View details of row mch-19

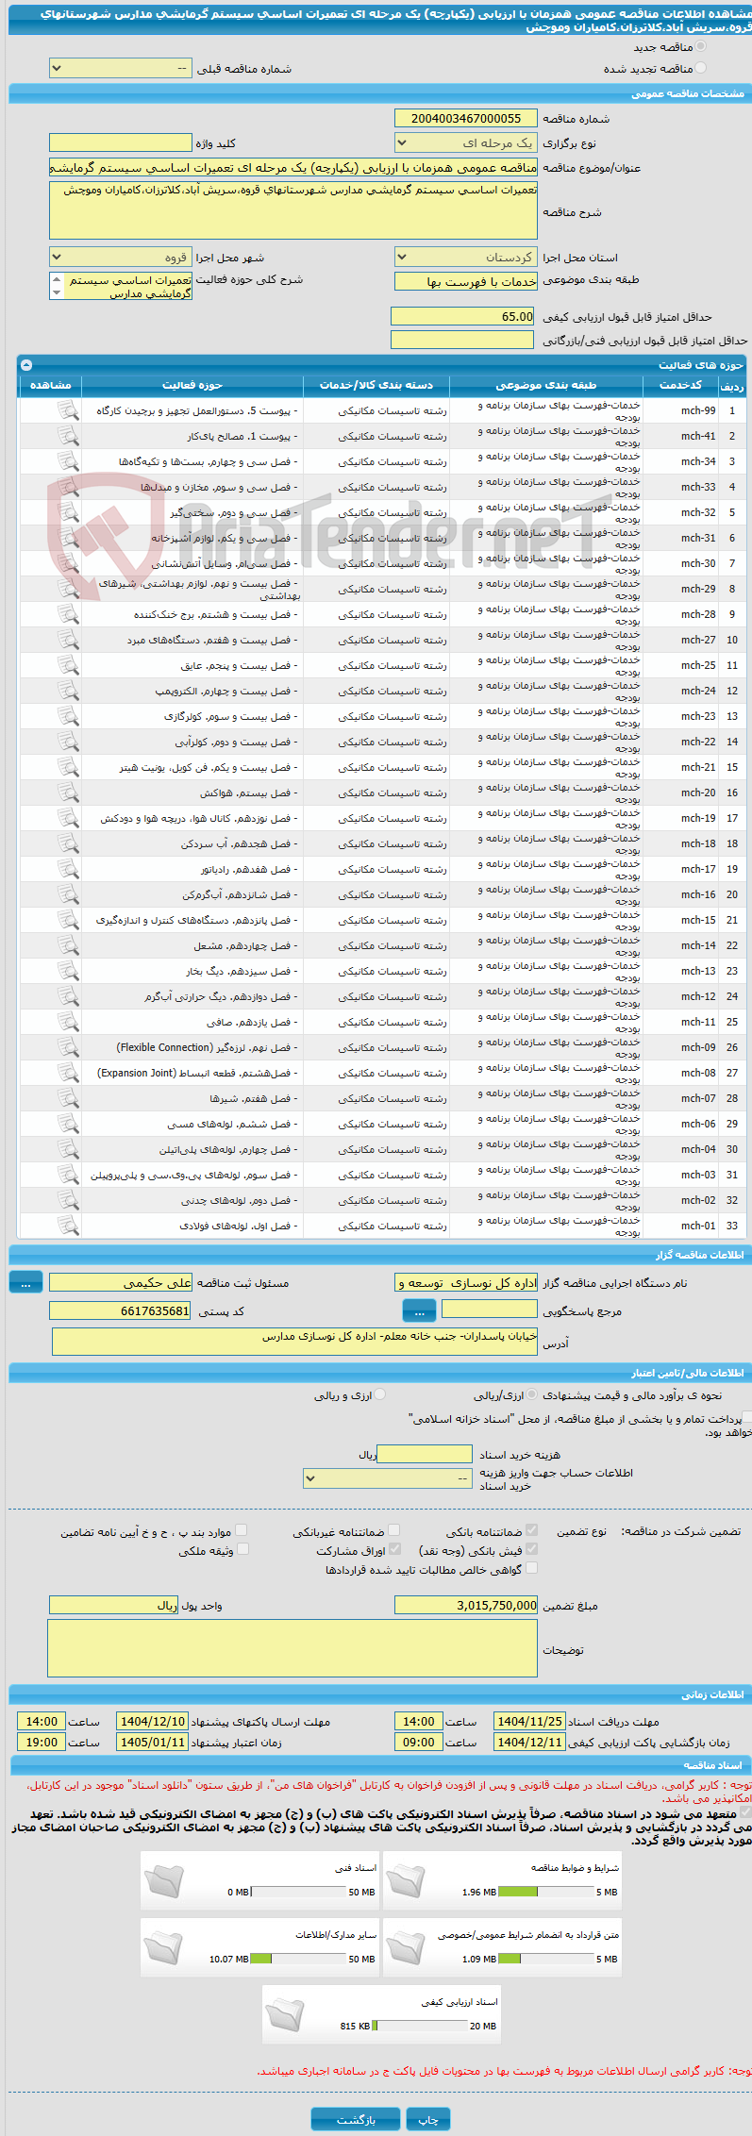68,818
